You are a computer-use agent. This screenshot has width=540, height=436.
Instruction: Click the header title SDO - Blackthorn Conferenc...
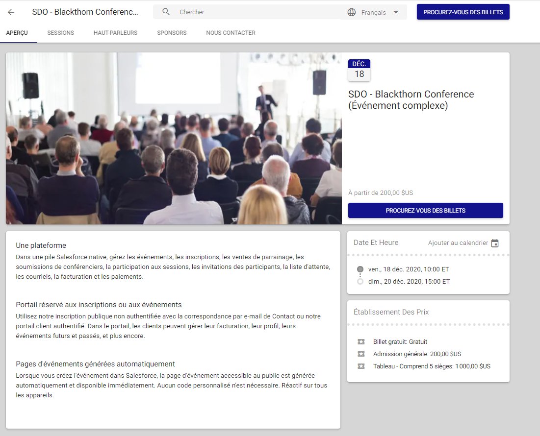[85, 12]
